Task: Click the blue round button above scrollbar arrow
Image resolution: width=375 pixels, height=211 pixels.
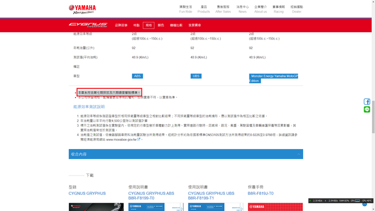Action: 365,204
